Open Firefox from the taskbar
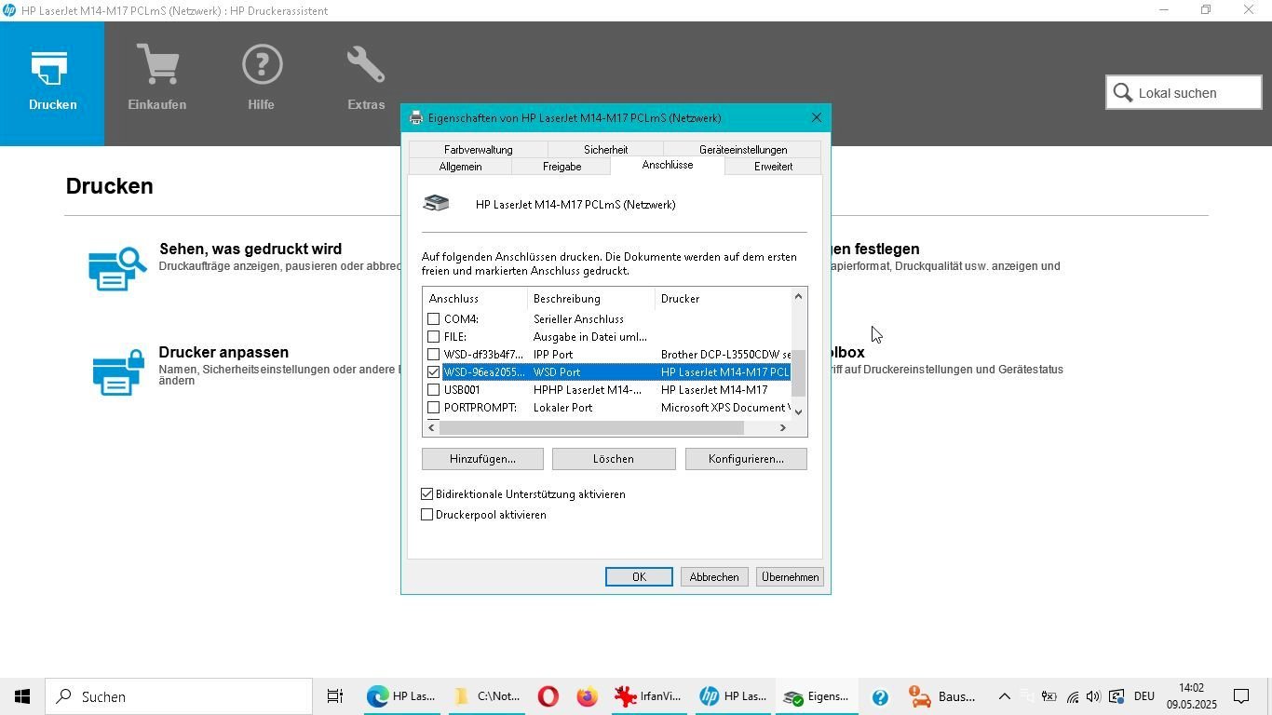Image resolution: width=1272 pixels, height=715 pixels. (x=587, y=696)
